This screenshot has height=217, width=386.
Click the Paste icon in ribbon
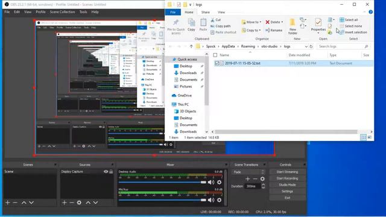click(203, 22)
